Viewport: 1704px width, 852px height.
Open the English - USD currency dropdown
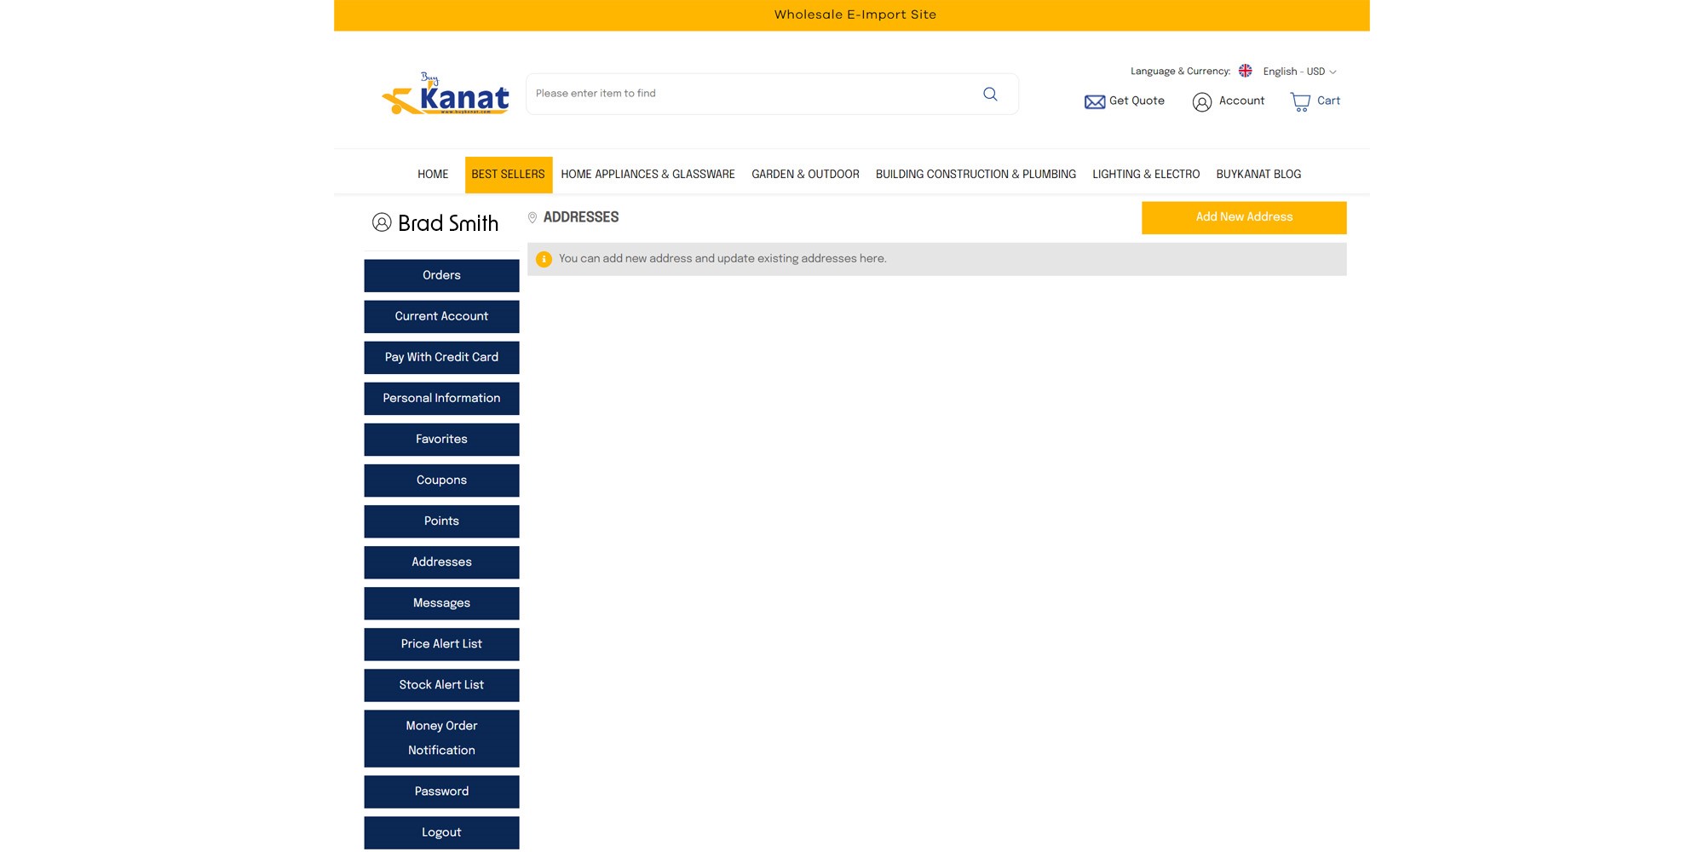pos(1299,72)
